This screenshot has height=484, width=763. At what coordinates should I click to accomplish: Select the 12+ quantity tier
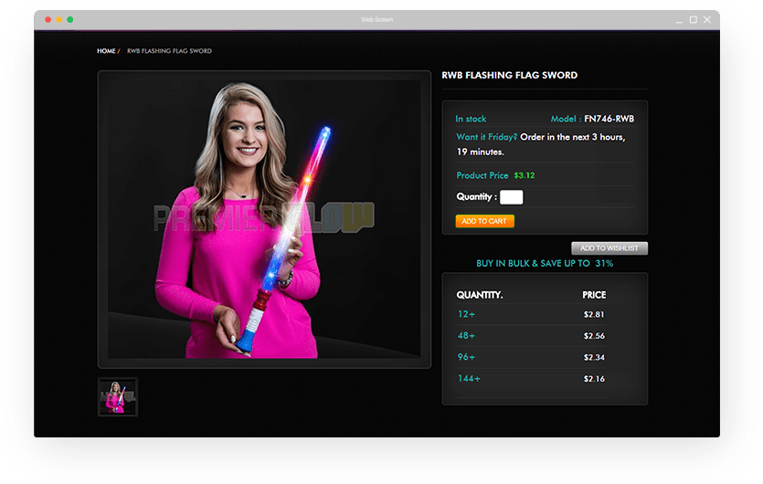[466, 315]
